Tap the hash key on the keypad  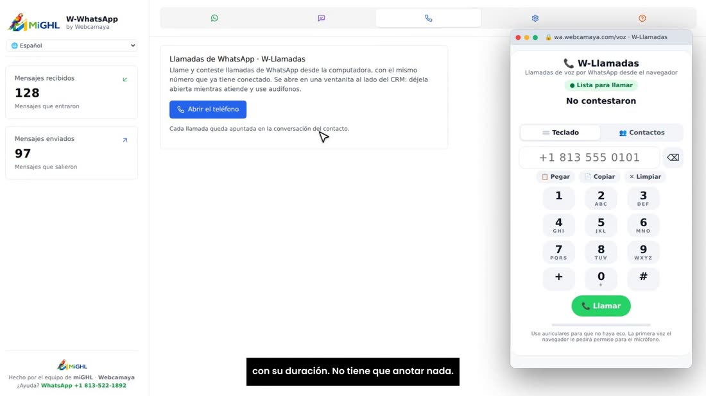pos(643,279)
